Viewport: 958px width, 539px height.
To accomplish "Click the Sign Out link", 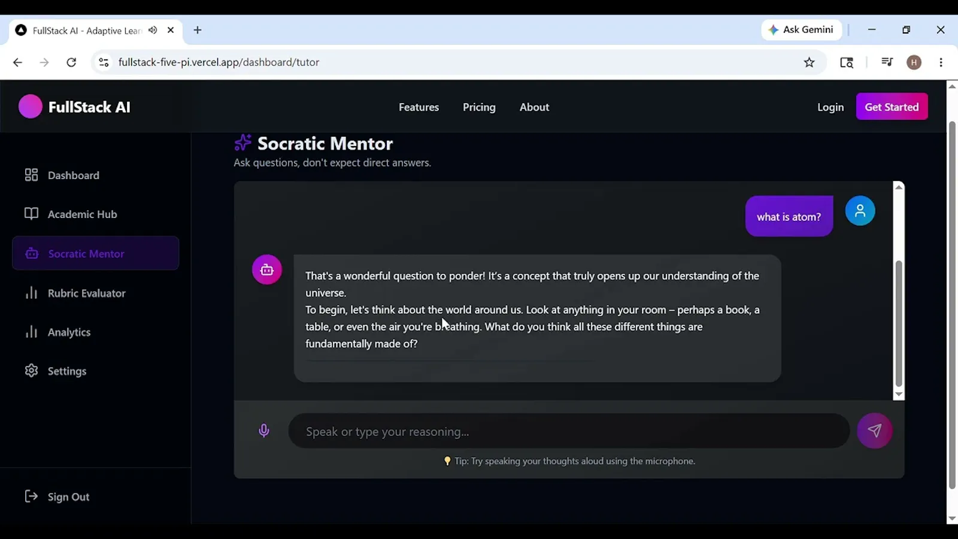I will (57, 496).
